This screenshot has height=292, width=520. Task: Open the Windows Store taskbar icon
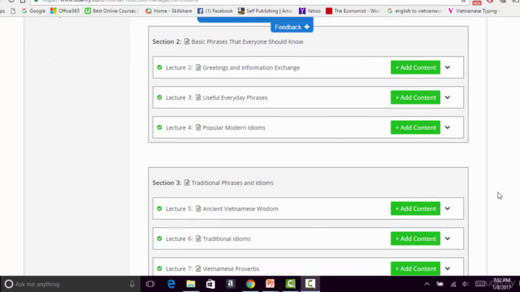coord(210,284)
